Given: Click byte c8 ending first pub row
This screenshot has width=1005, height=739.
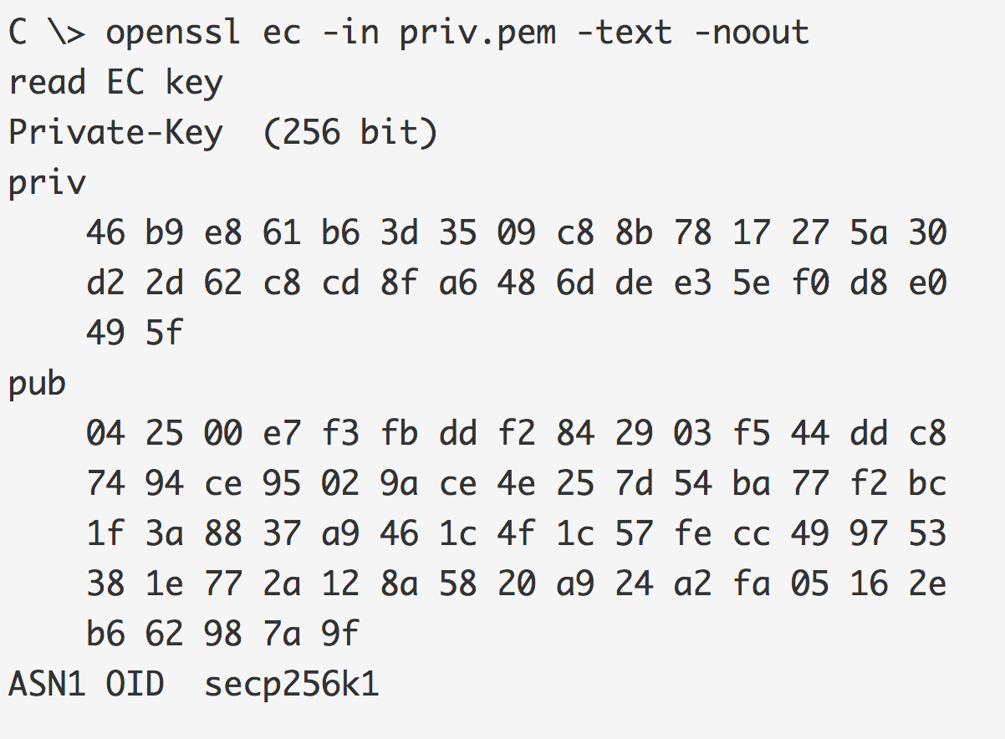Looking at the screenshot, I should (927, 434).
